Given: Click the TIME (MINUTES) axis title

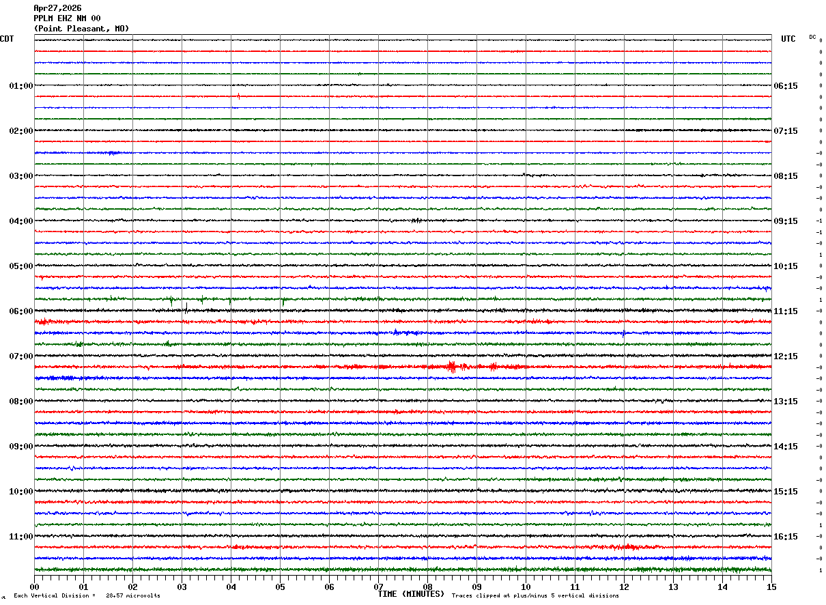Looking at the screenshot, I should click(x=411, y=594).
